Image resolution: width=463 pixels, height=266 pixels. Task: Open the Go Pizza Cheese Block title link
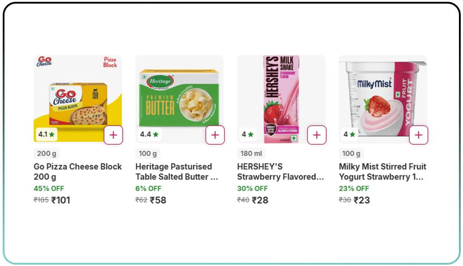(78, 172)
